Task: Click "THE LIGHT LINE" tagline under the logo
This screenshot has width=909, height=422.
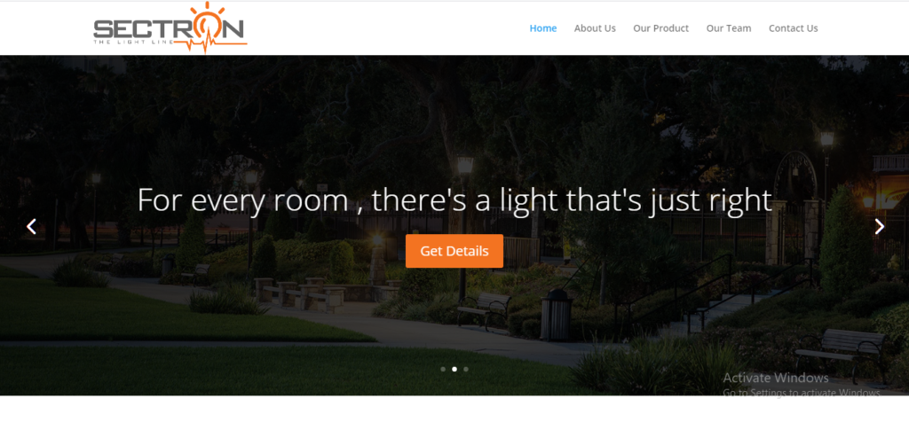Action: coord(134,41)
